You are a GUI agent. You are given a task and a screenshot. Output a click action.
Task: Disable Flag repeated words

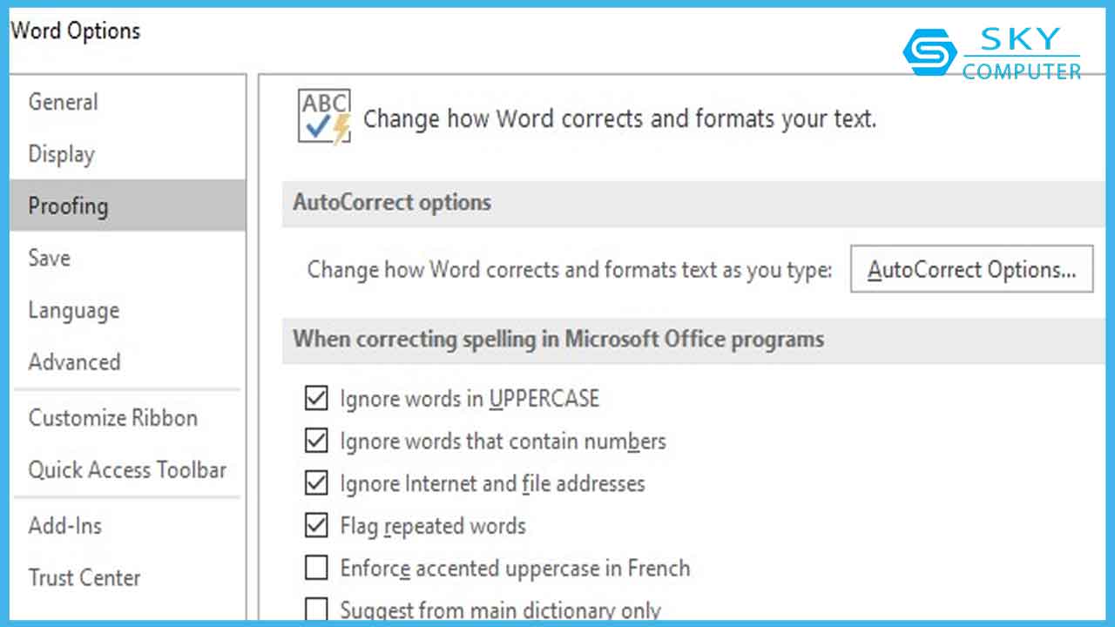[x=316, y=526]
